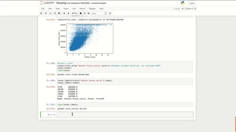Open the View menu
Viewport: 236px width, 132px height.
(x=58, y=9)
